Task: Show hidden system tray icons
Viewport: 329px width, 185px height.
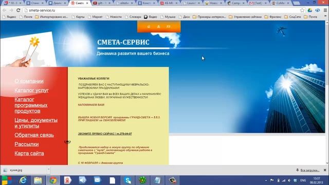Action: [x=266, y=180]
